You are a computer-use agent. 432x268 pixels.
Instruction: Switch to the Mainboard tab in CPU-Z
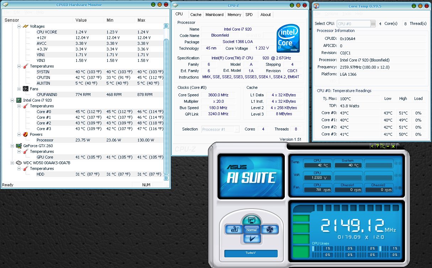click(215, 15)
